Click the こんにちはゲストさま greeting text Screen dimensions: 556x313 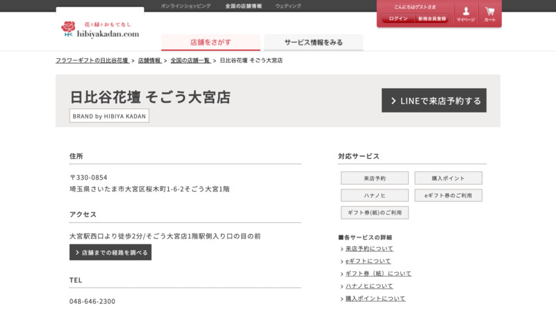(415, 7)
